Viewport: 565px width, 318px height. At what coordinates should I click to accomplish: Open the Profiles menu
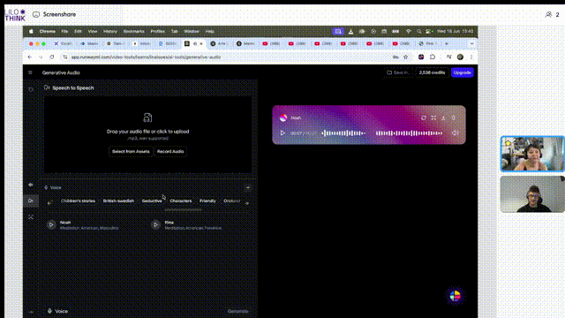(x=157, y=32)
